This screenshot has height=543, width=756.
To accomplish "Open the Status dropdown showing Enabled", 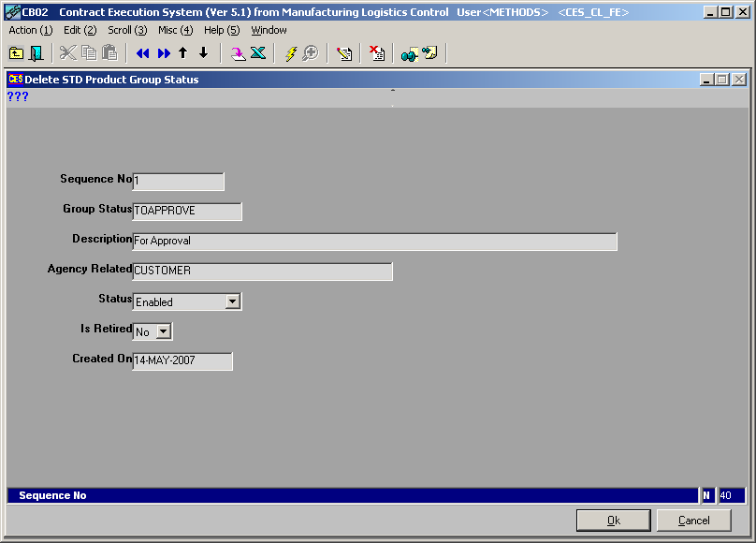I will pyautogui.click(x=233, y=301).
